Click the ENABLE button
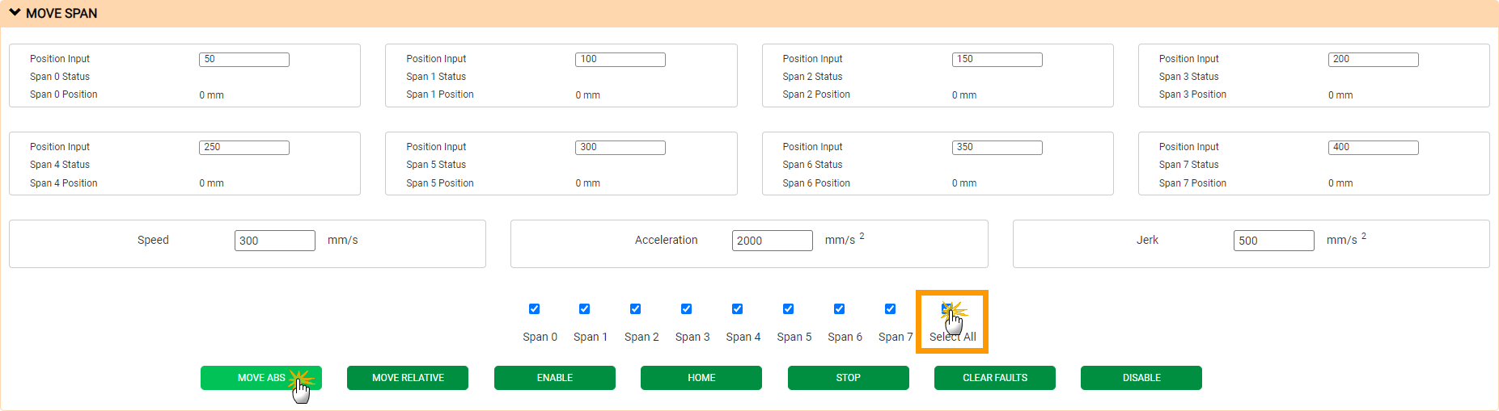 [x=554, y=378]
